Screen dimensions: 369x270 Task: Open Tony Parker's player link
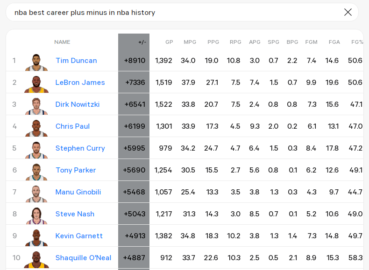[x=76, y=170]
